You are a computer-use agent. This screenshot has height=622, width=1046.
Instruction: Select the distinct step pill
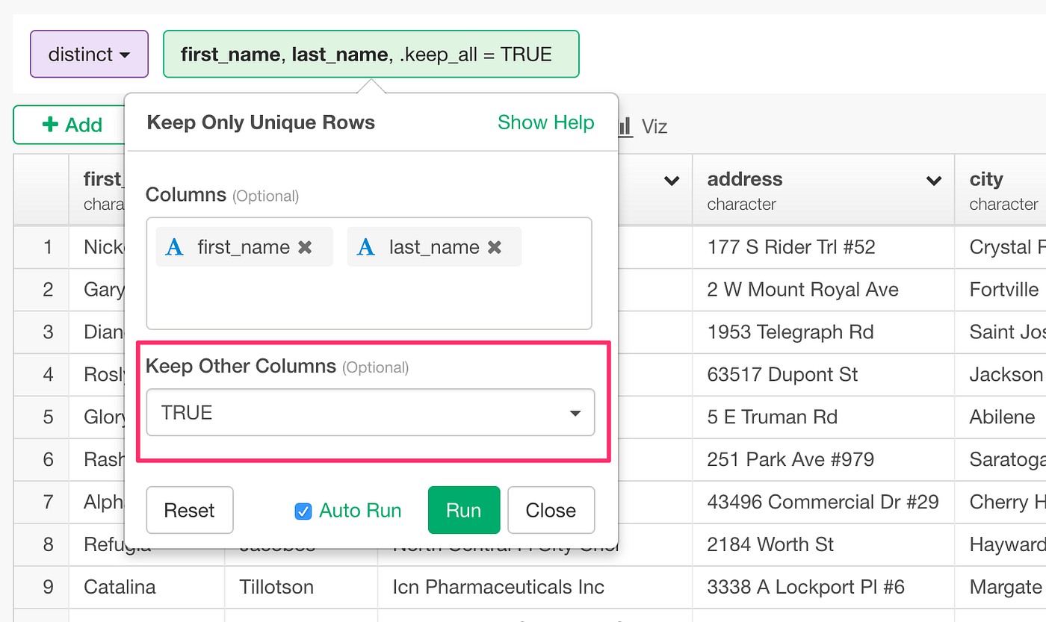pyautogui.click(x=89, y=54)
